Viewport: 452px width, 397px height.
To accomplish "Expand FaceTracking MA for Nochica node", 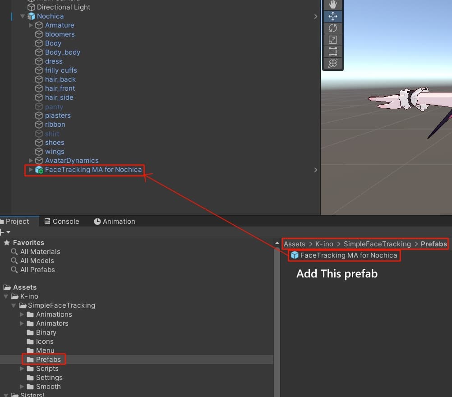I will (31, 170).
